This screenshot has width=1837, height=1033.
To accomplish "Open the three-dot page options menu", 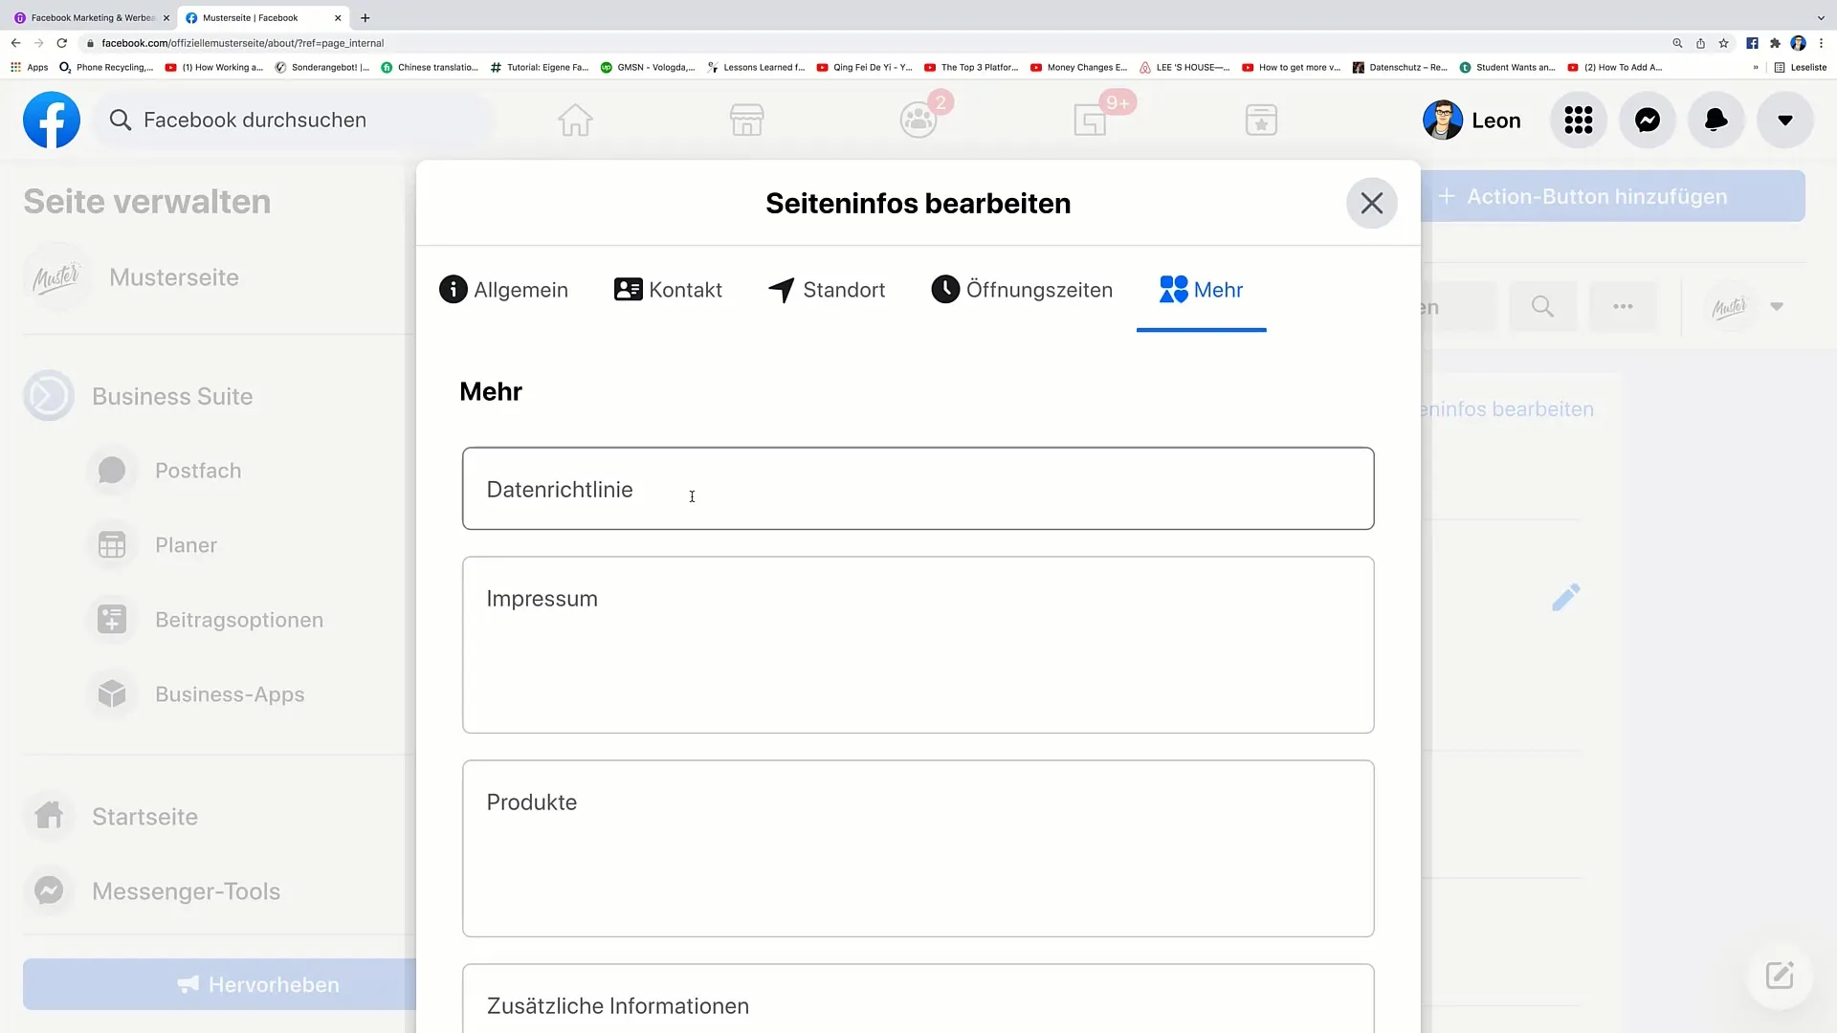I will click(1623, 307).
